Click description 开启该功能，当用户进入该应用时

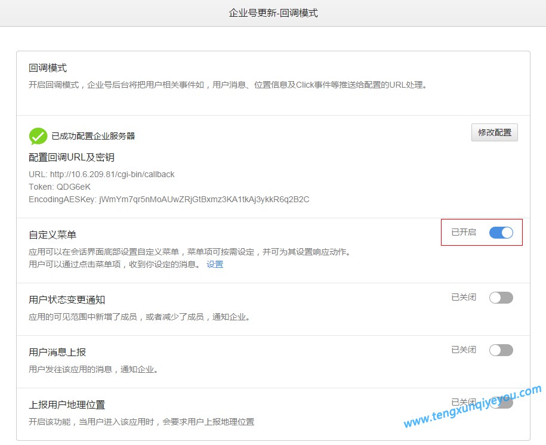[141, 422]
